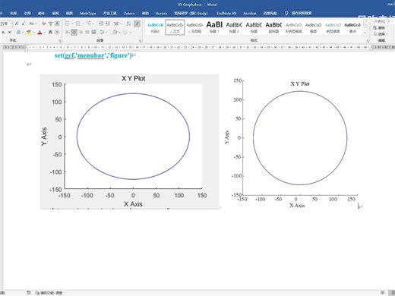Select the left MATLAB XY Plot image

click(x=129, y=142)
